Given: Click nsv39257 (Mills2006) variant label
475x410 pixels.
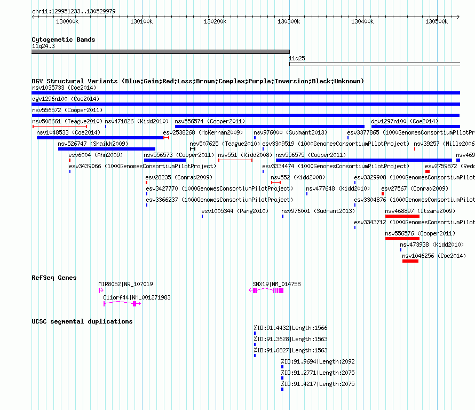Looking at the screenshot, I should click(444, 144).
